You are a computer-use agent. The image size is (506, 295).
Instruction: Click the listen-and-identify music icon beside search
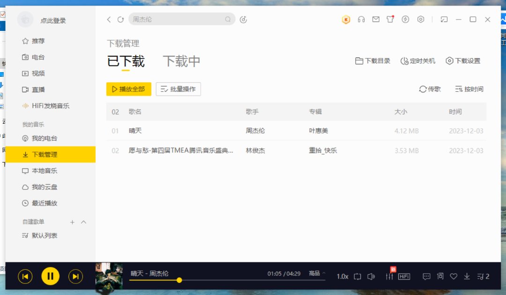pos(243,20)
